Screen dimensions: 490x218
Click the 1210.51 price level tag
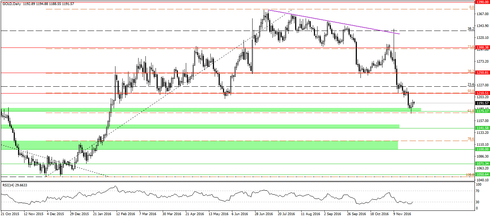pos(482,93)
